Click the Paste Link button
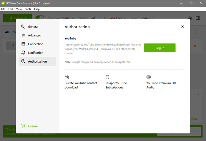 [x=17, y=18]
